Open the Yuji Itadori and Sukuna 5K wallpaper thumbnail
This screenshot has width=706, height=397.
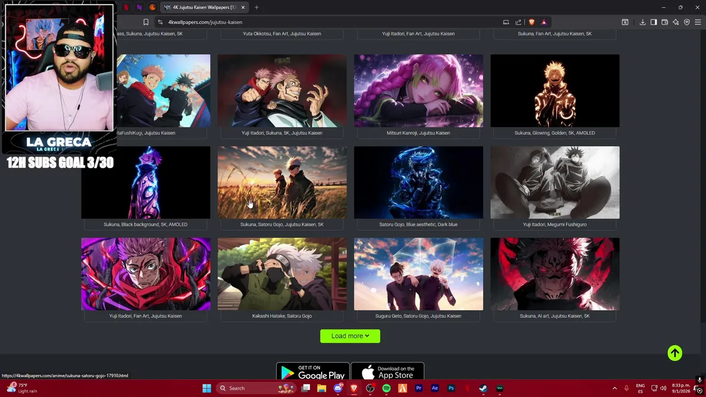click(x=282, y=90)
